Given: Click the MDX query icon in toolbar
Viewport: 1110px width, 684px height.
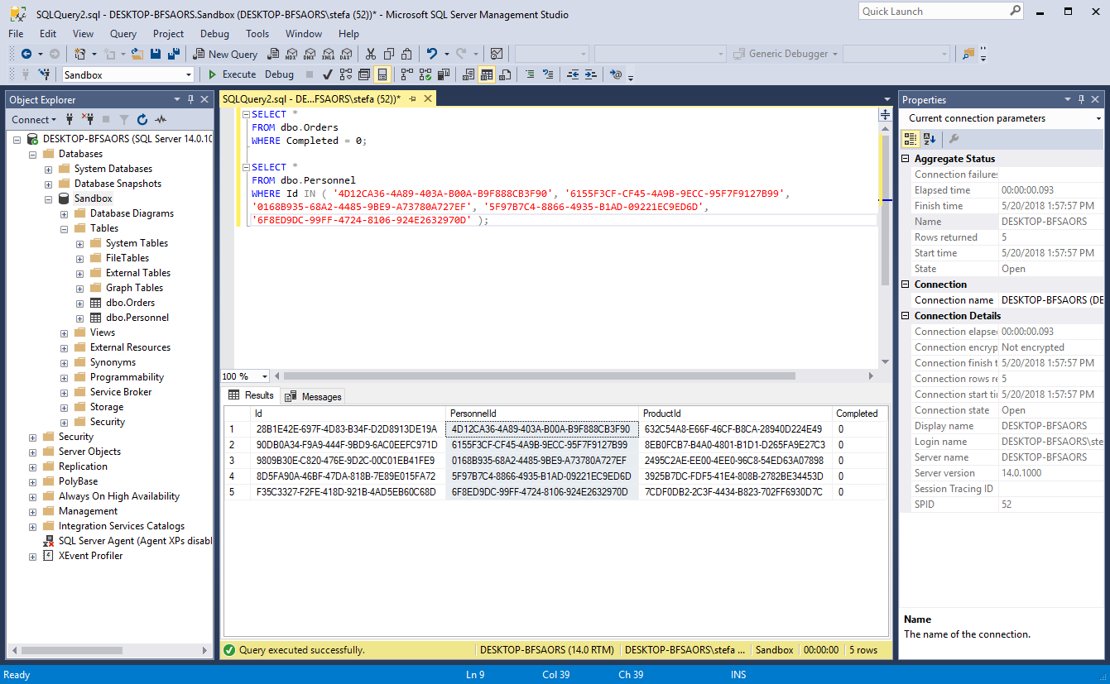Looking at the screenshot, I should coord(291,54).
